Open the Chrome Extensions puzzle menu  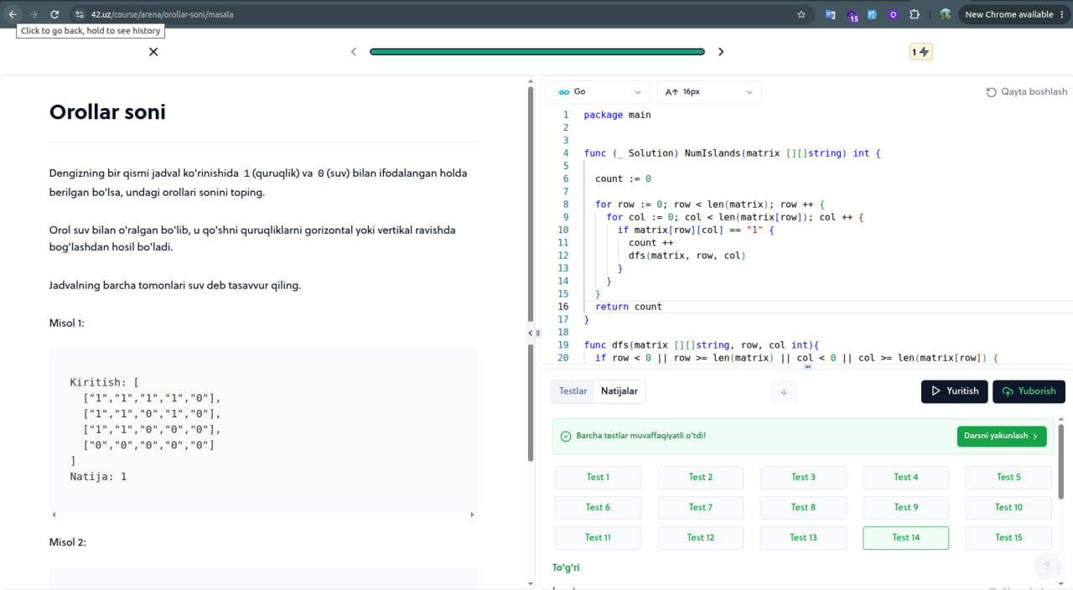(x=915, y=14)
